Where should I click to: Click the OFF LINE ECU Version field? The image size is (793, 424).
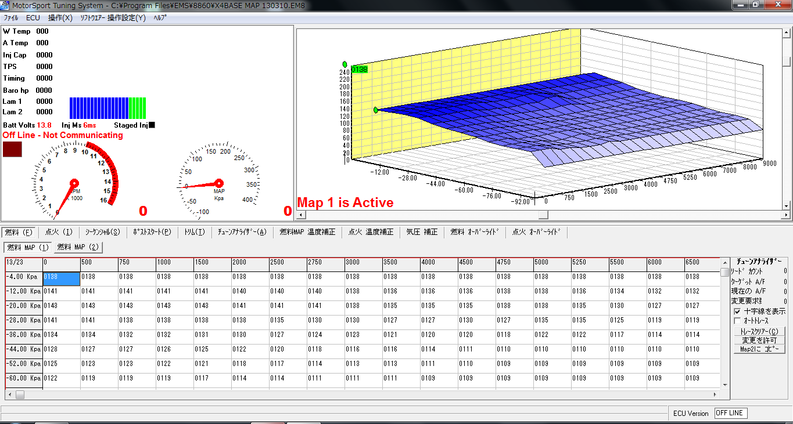(730, 414)
